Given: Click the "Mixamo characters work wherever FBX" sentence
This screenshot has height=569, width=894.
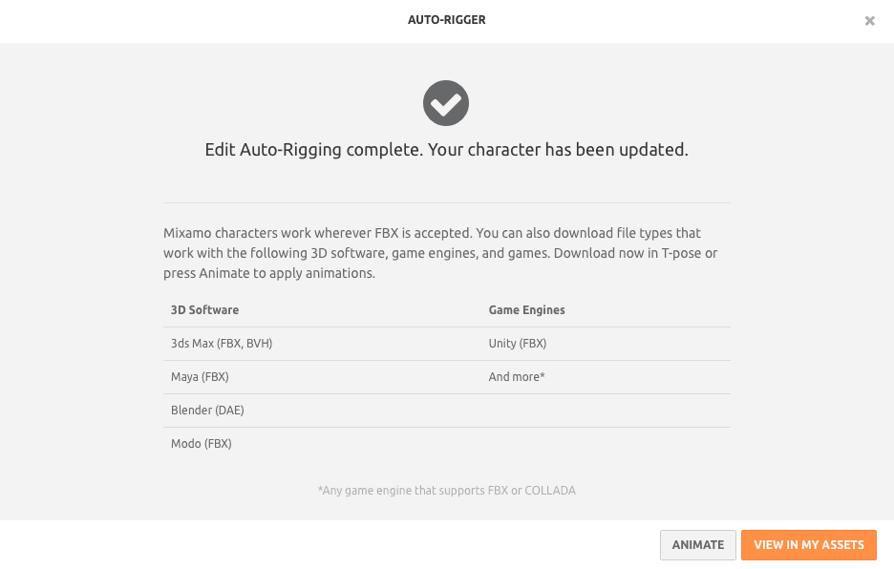Looking at the screenshot, I should 317,233.
